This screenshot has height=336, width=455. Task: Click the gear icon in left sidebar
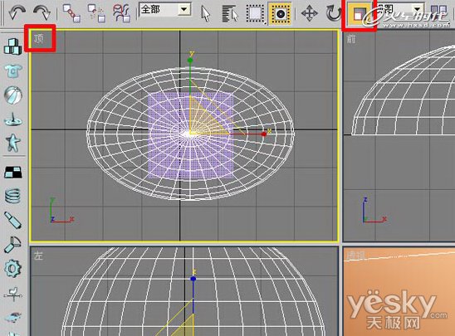(12, 269)
